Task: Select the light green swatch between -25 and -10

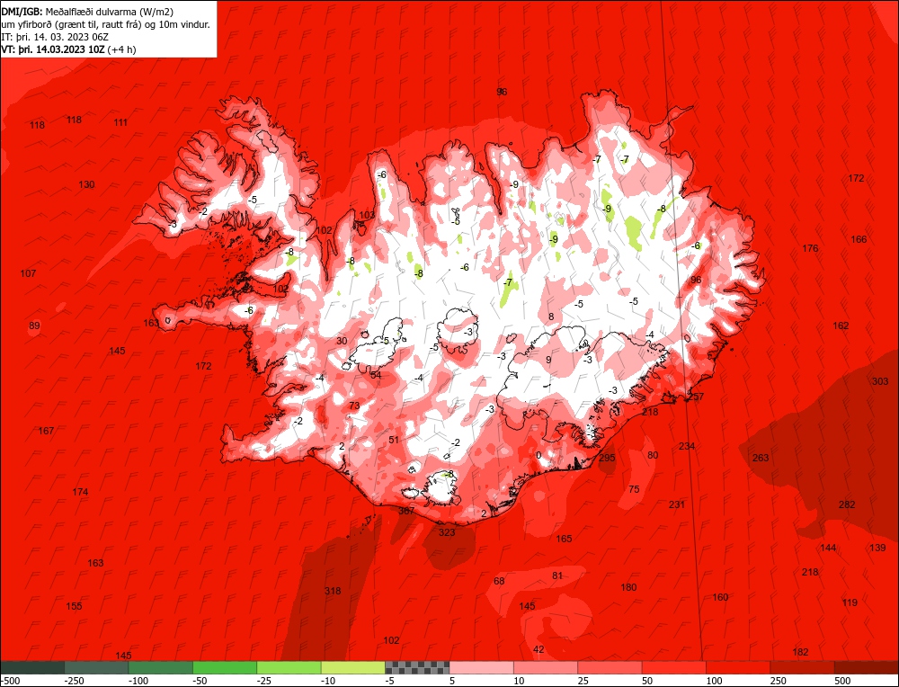Action: [x=289, y=667]
